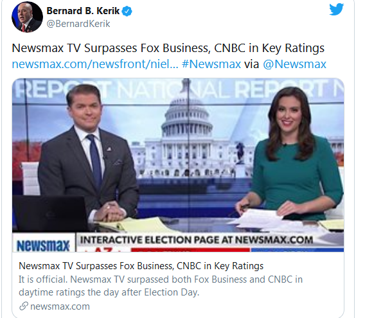The width and height of the screenshot is (365, 318).
Task: Follow the newsmax.com/newsfront/niel... URL
Action: tap(95, 64)
